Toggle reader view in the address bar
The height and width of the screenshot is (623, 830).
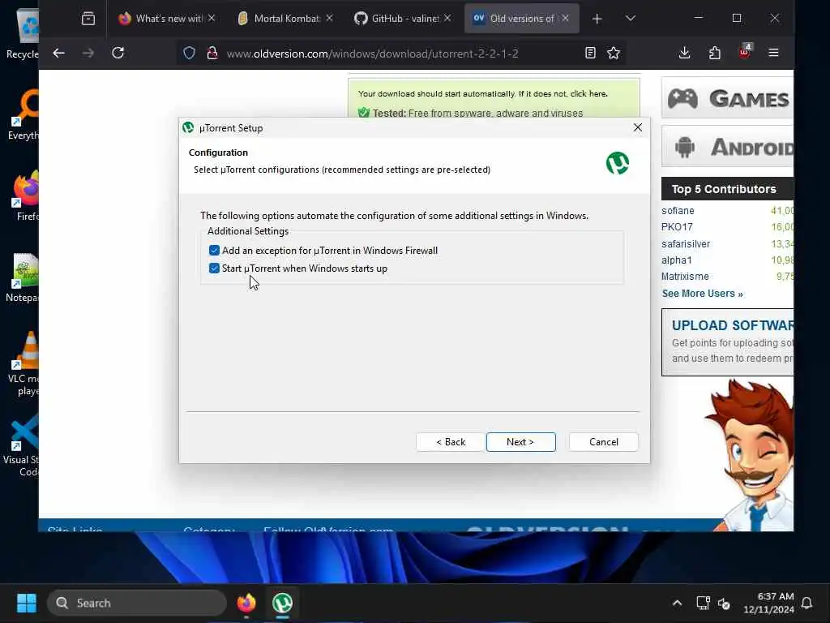coord(590,53)
